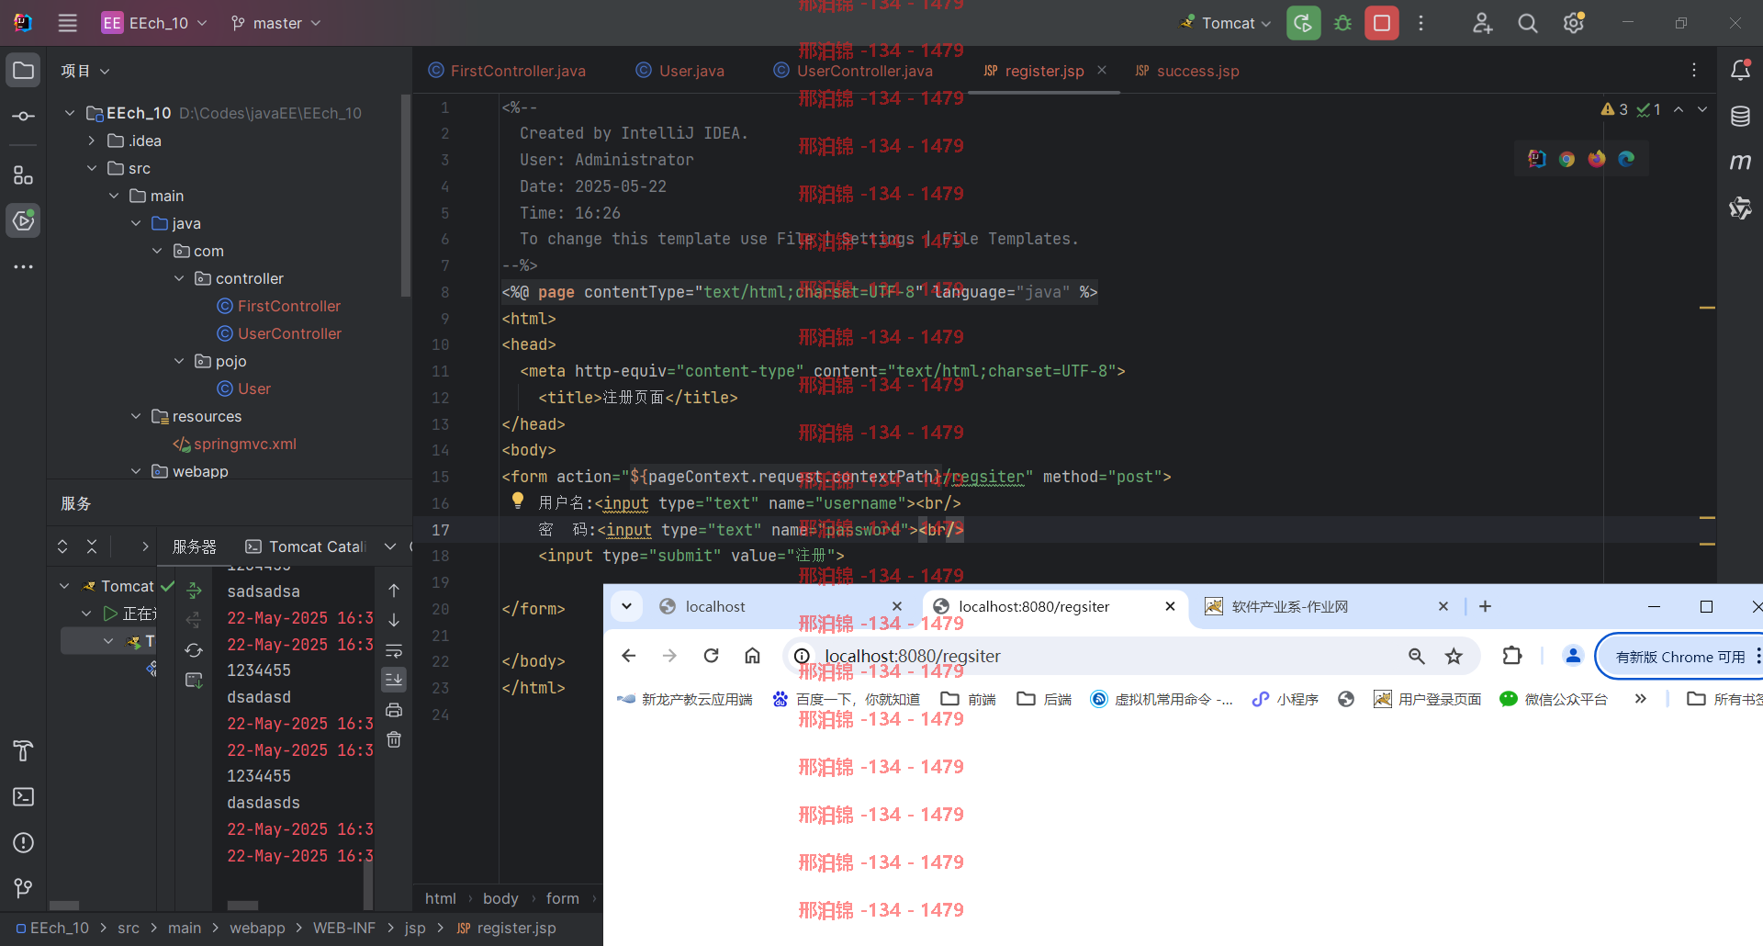Preview page in Chrome browser icon
Image resolution: width=1763 pixels, height=946 pixels.
[1566, 159]
